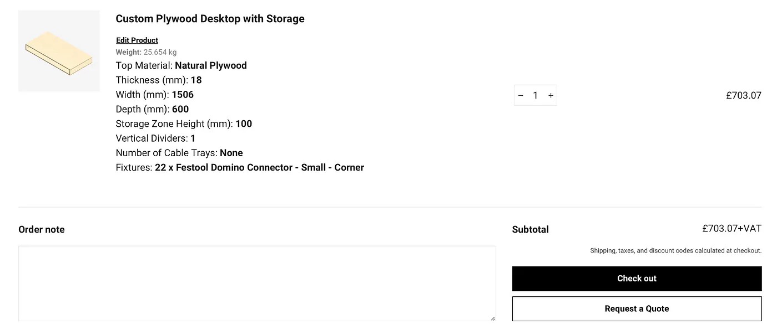Click the Storage Zone Height 100 line
This screenshot has width=777, height=329.
point(184,124)
